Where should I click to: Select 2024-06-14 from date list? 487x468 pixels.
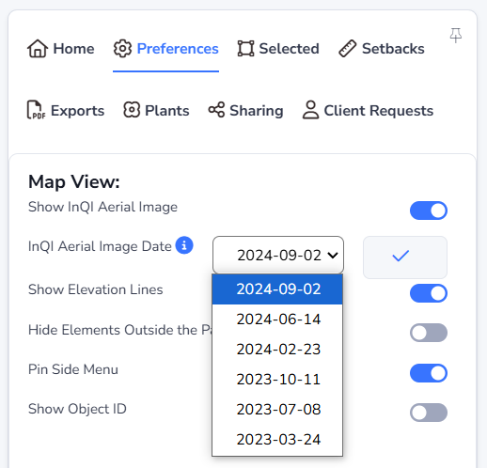coord(277,320)
